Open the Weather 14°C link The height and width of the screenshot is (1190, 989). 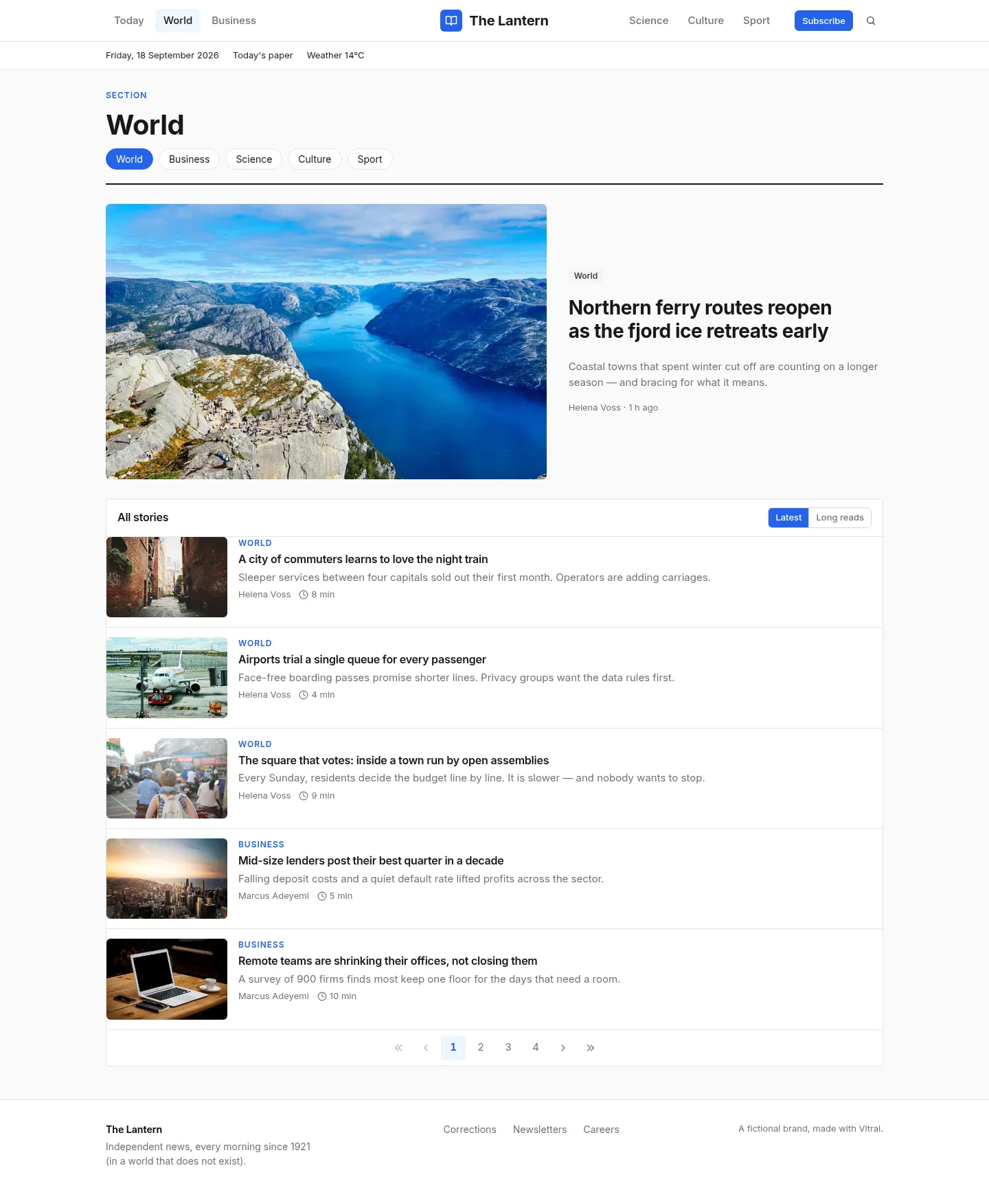335,56
